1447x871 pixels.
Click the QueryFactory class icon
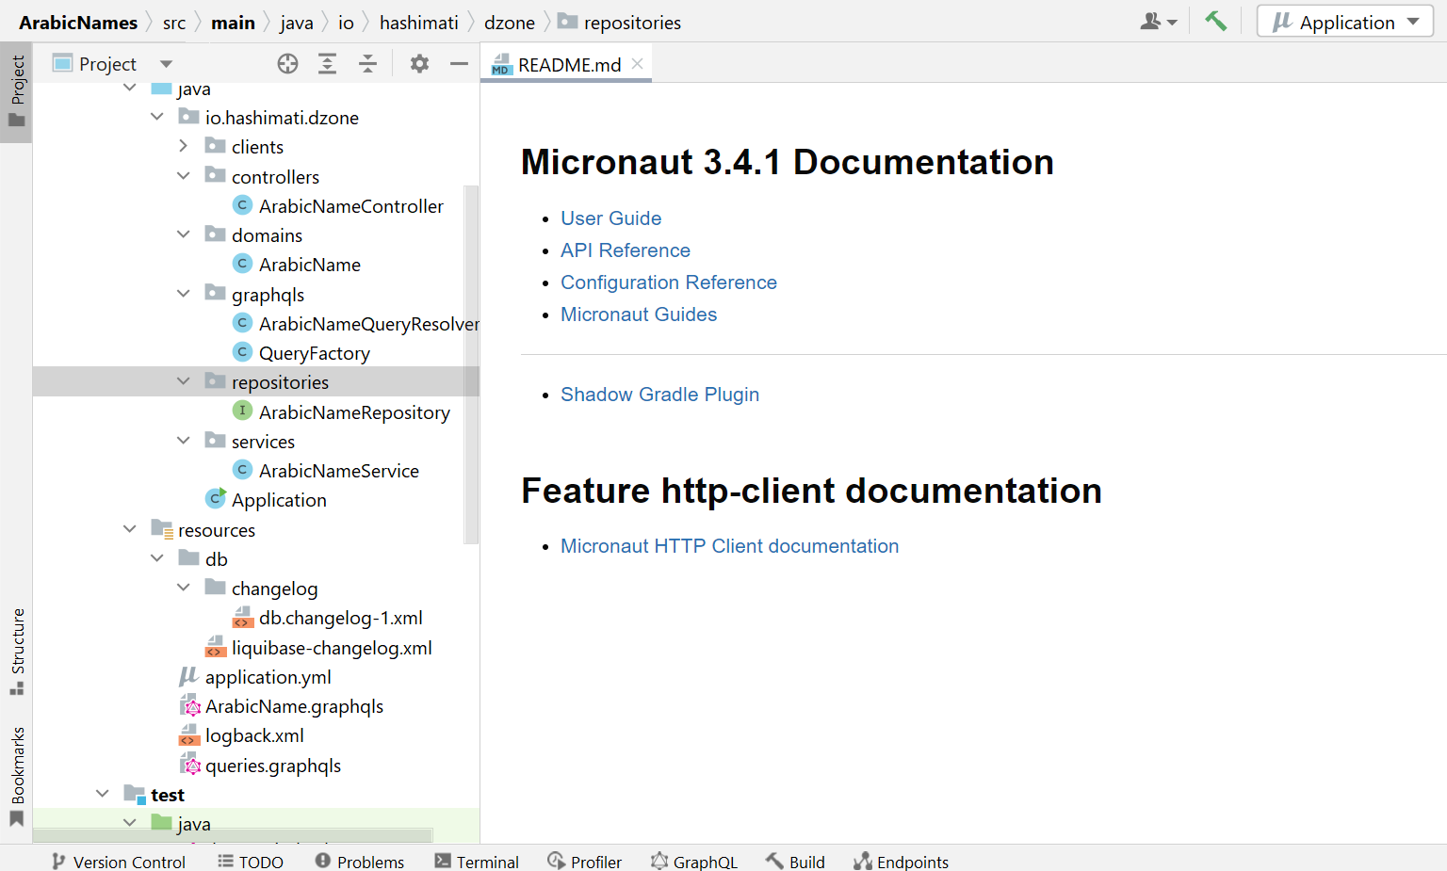(242, 352)
